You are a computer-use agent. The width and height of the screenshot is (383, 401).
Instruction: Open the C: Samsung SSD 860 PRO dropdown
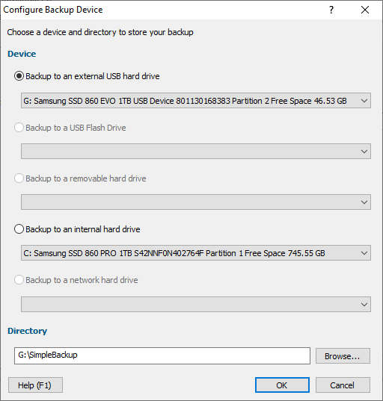196,253
